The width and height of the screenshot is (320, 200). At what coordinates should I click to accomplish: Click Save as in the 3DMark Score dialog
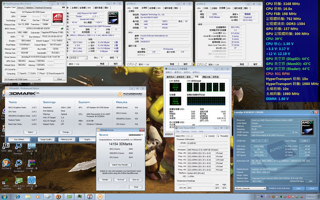(136, 180)
